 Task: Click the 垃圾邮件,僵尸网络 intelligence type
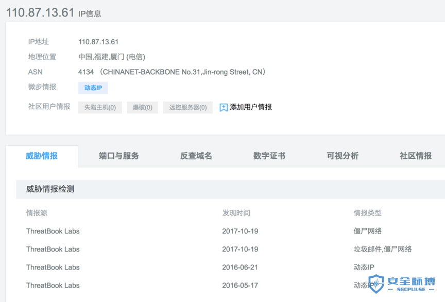click(383, 249)
